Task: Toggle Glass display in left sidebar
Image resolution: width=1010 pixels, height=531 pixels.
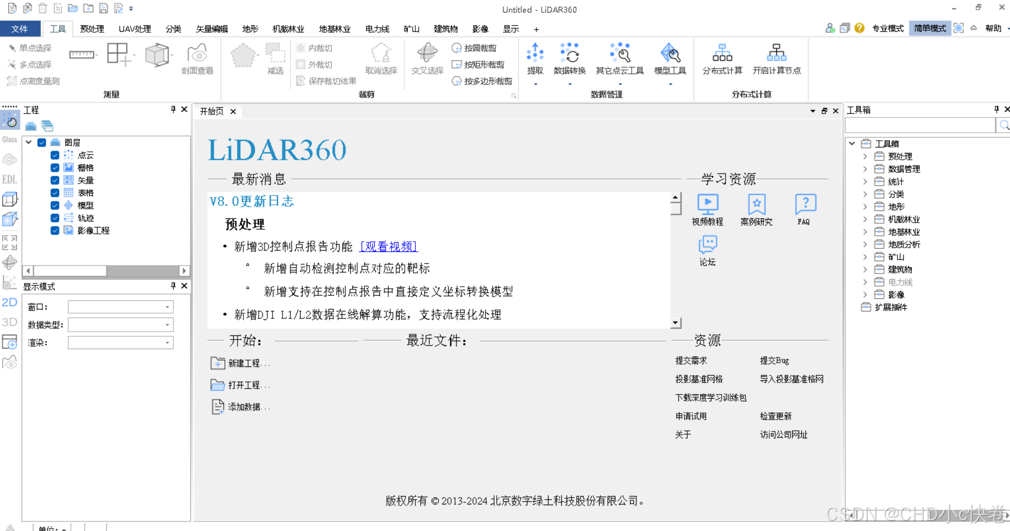Action: (x=10, y=140)
